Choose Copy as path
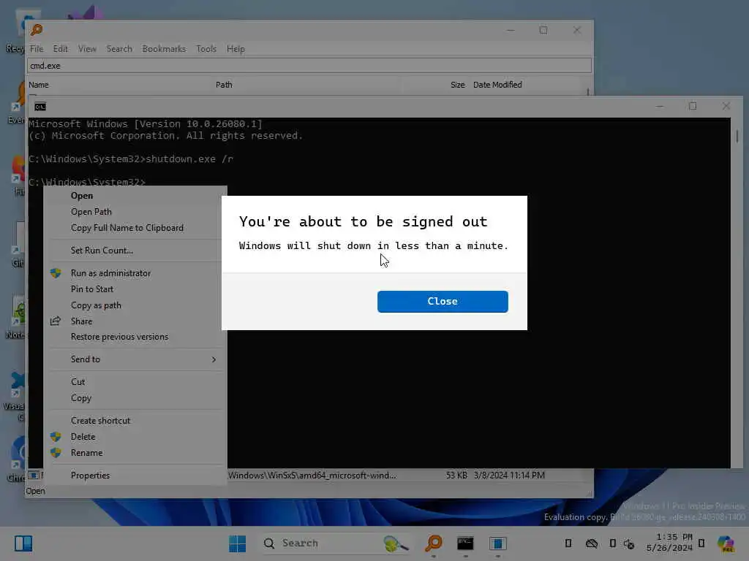 tap(96, 305)
